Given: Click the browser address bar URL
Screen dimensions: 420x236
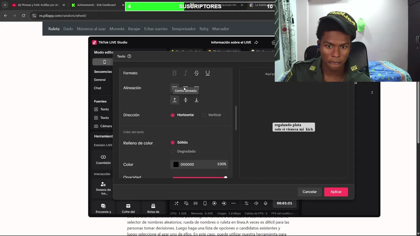Looking at the screenshot, I should click(63, 15).
